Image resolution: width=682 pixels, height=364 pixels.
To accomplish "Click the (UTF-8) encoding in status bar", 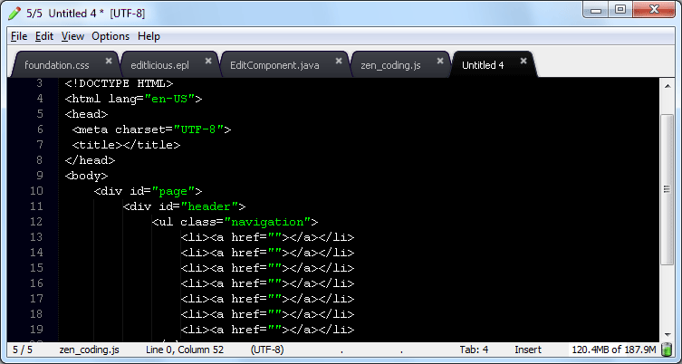I will click(267, 350).
